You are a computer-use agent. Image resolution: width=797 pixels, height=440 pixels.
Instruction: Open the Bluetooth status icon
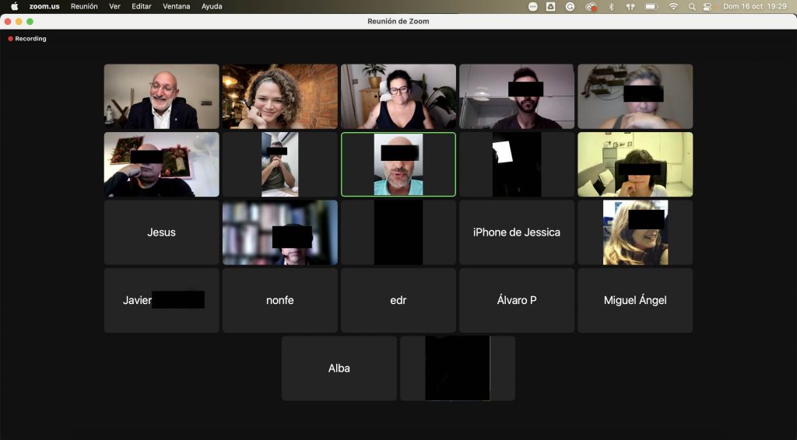611,6
